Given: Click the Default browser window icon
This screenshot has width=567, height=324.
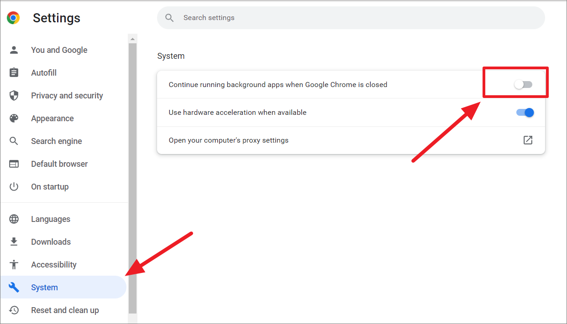Looking at the screenshot, I should click(x=14, y=164).
